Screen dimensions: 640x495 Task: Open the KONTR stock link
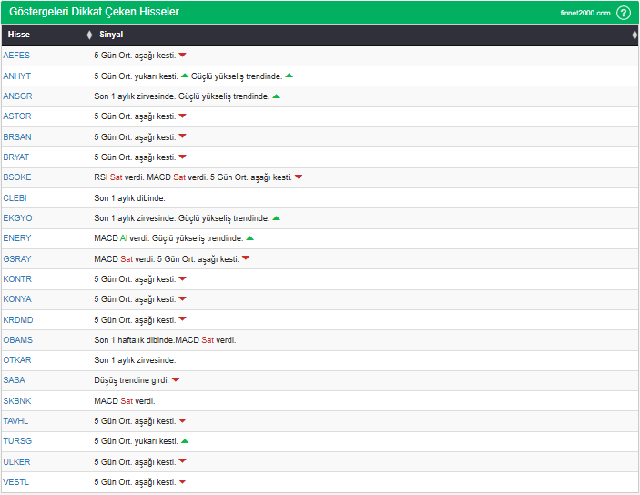[x=17, y=278]
